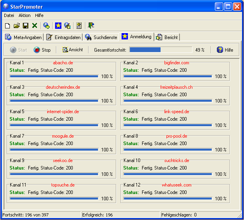
Task: Switch to the Eintragsdaten tab
Action: tap(63, 37)
